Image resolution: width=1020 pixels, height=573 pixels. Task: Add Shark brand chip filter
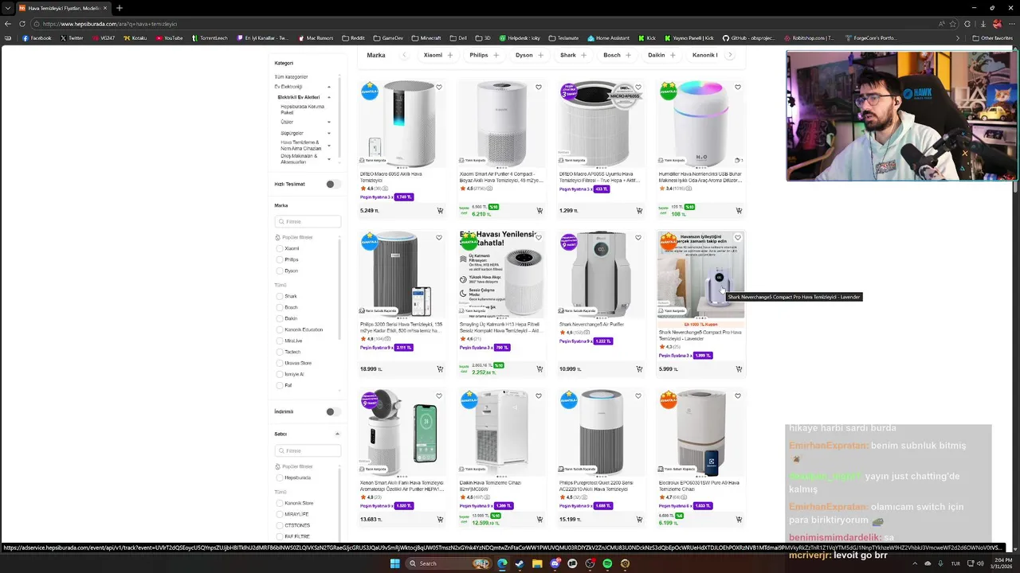click(574, 55)
